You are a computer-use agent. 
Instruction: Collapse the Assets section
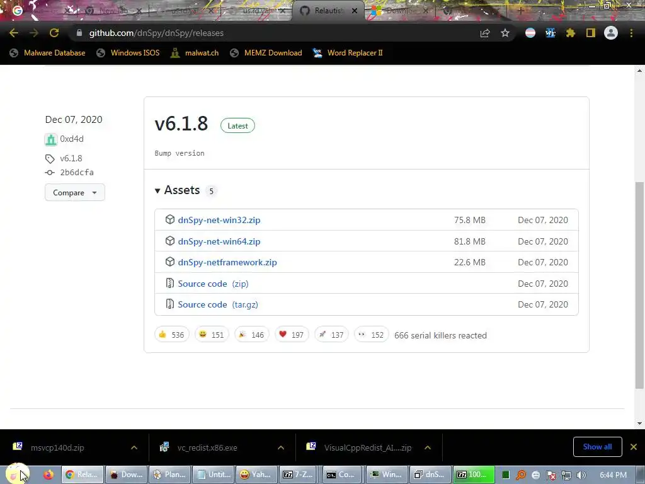(x=177, y=190)
